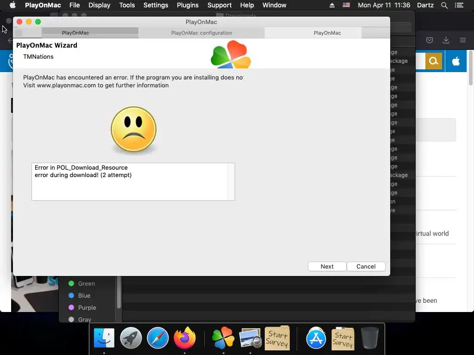This screenshot has height=355, width=474.
Task: Open Safari from the Dock
Action: coord(157,338)
